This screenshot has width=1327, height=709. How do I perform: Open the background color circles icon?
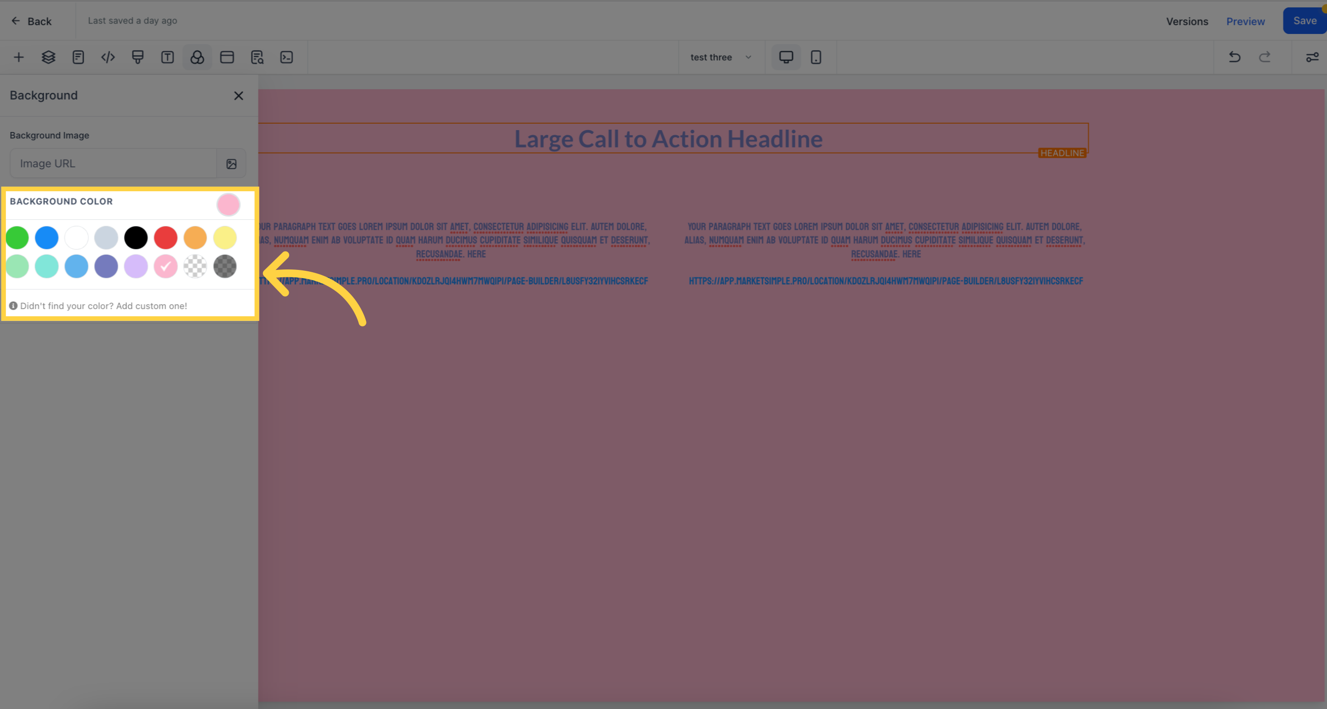coord(197,57)
